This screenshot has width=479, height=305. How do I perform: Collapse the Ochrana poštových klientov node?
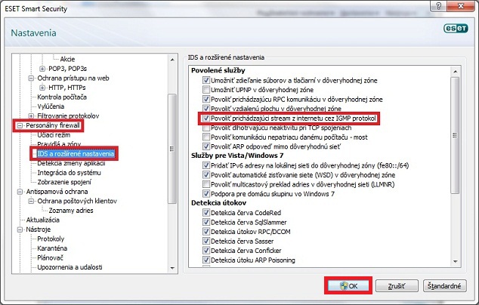[x=31, y=202]
